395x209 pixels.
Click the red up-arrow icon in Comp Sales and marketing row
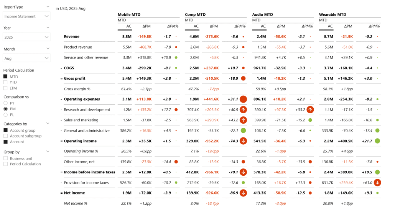tap(243, 120)
